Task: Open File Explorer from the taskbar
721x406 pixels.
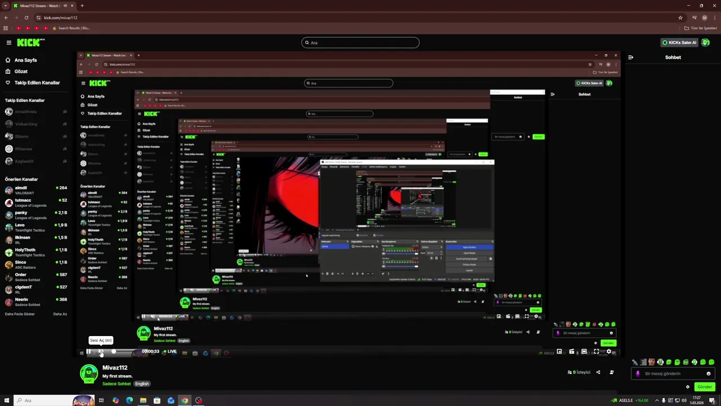Action: click(x=143, y=400)
